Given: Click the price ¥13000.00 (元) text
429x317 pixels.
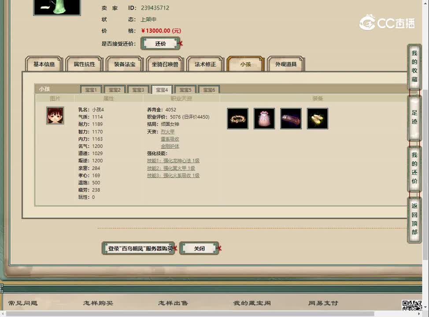Looking at the screenshot, I should [161, 31].
